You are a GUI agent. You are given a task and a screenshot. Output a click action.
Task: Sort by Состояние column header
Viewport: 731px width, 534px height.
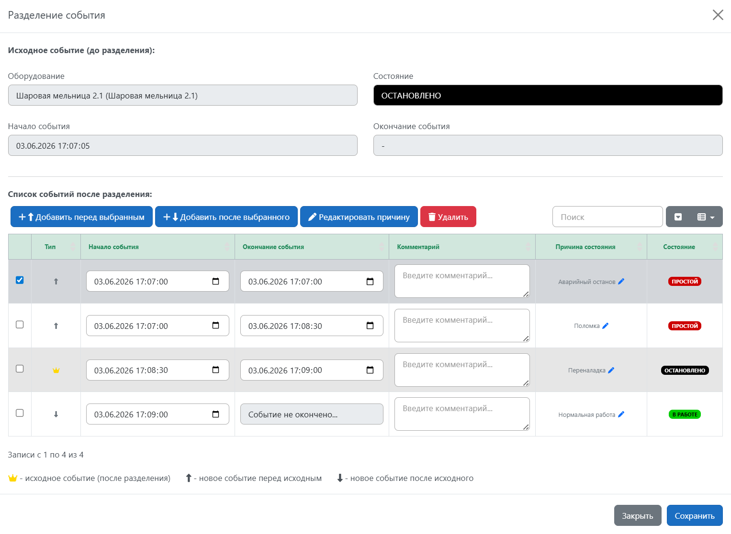pos(685,247)
